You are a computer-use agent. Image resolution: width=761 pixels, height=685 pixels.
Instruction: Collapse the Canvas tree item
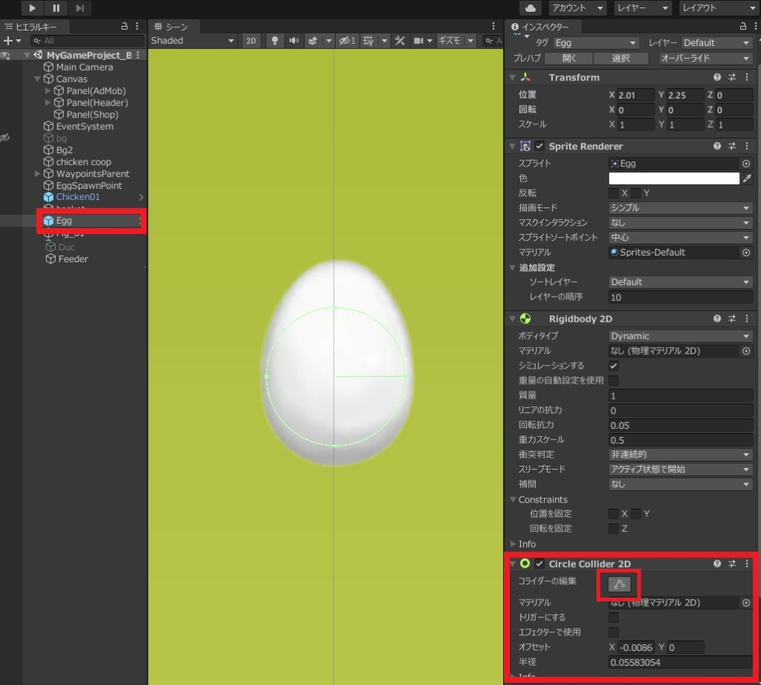(38, 79)
